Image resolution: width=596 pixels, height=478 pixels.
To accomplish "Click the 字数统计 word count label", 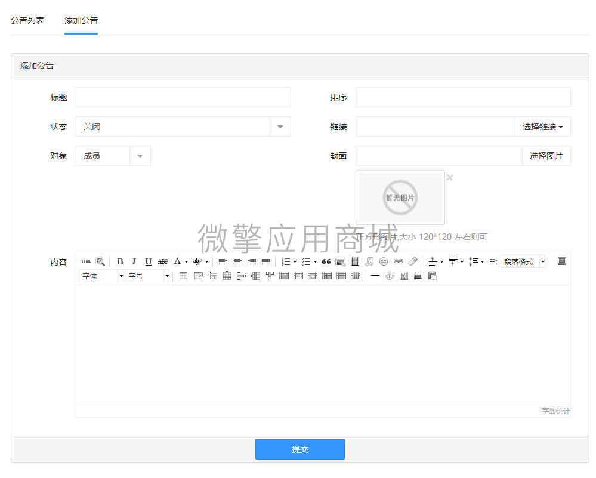I will click(555, 411).
